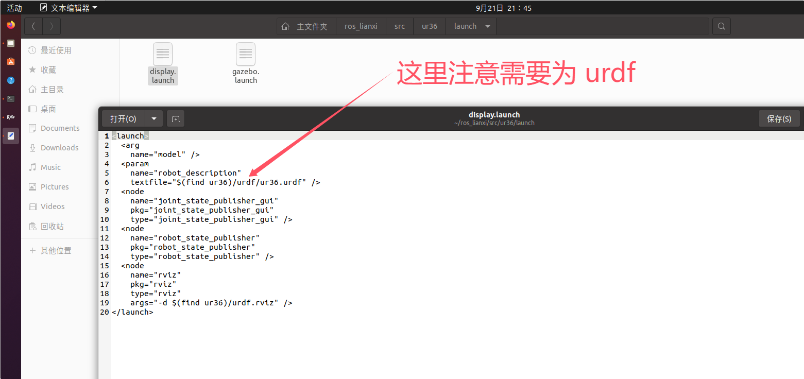Open the dropdown arrow beside 打开(O)
This screenshot has width=804, height=379.
coord(153,118)
